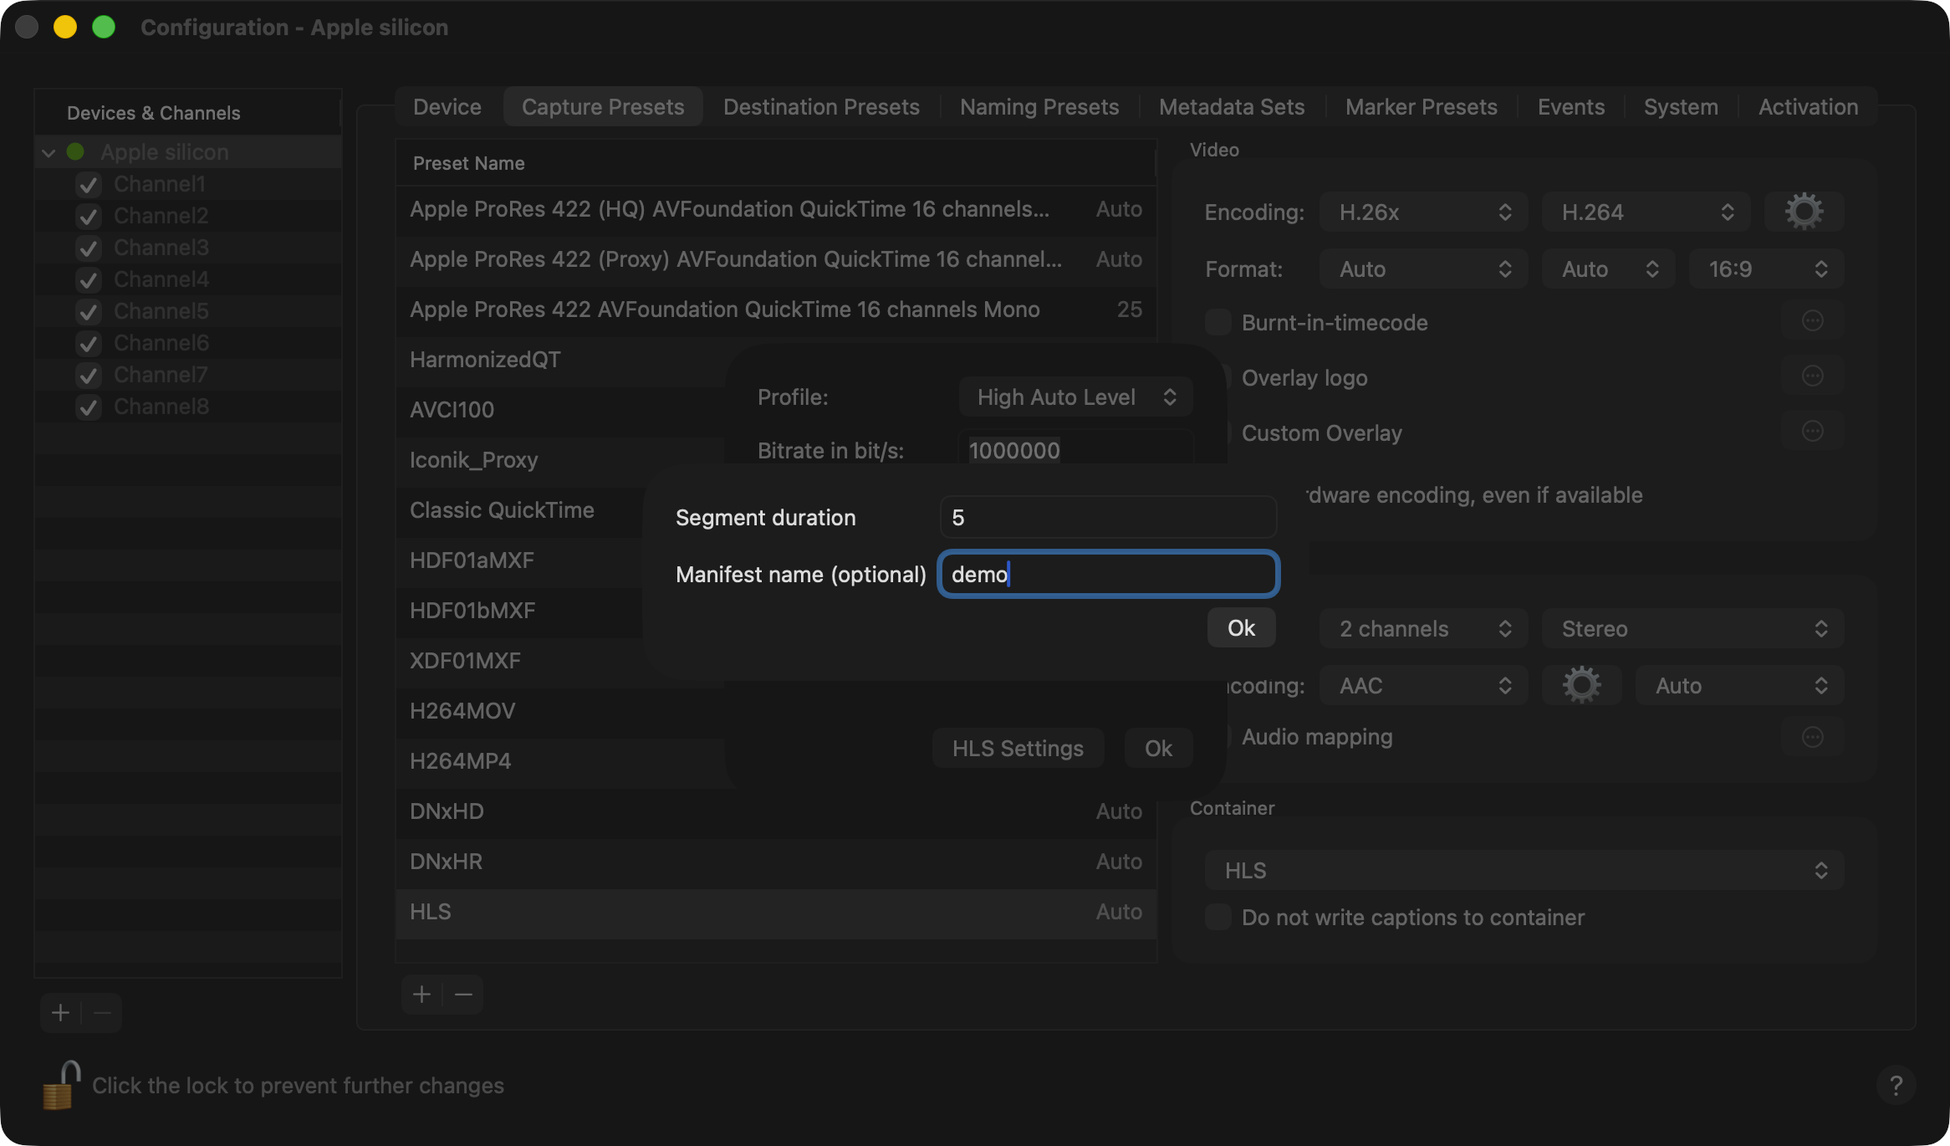Click the green status dot beside Apple silicon
Viewport: 1950px width, 1146px height.
(x=75, y=151)
